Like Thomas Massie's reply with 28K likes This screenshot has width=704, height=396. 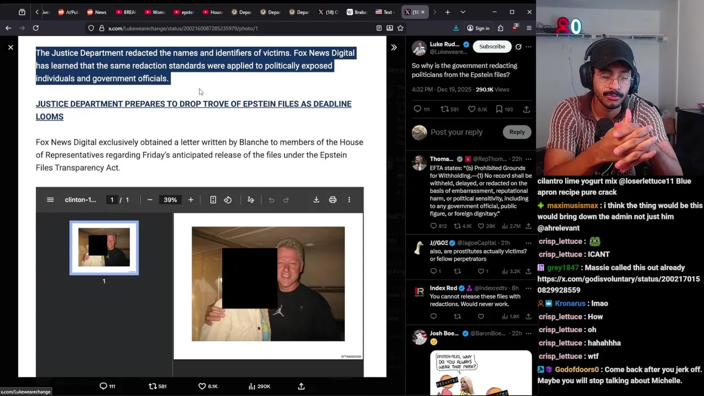tap(481, 226)
